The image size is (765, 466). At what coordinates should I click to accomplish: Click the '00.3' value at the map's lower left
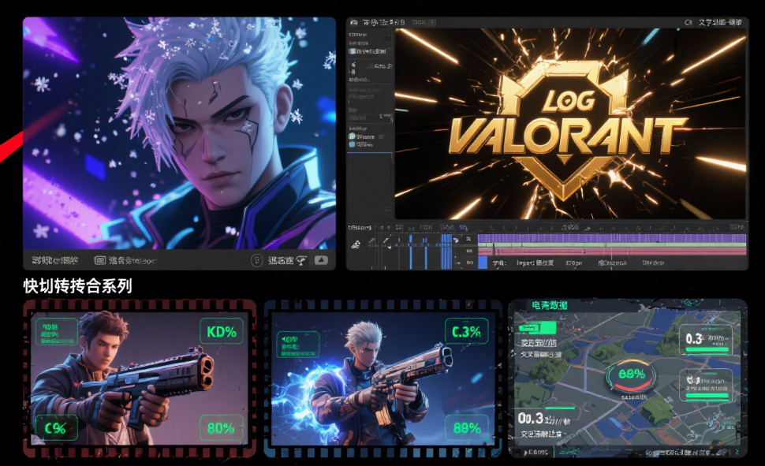(x=530, y=418)
